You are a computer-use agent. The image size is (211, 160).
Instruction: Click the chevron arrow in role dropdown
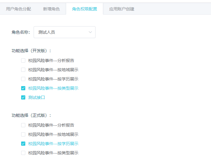tap(90, 32)
